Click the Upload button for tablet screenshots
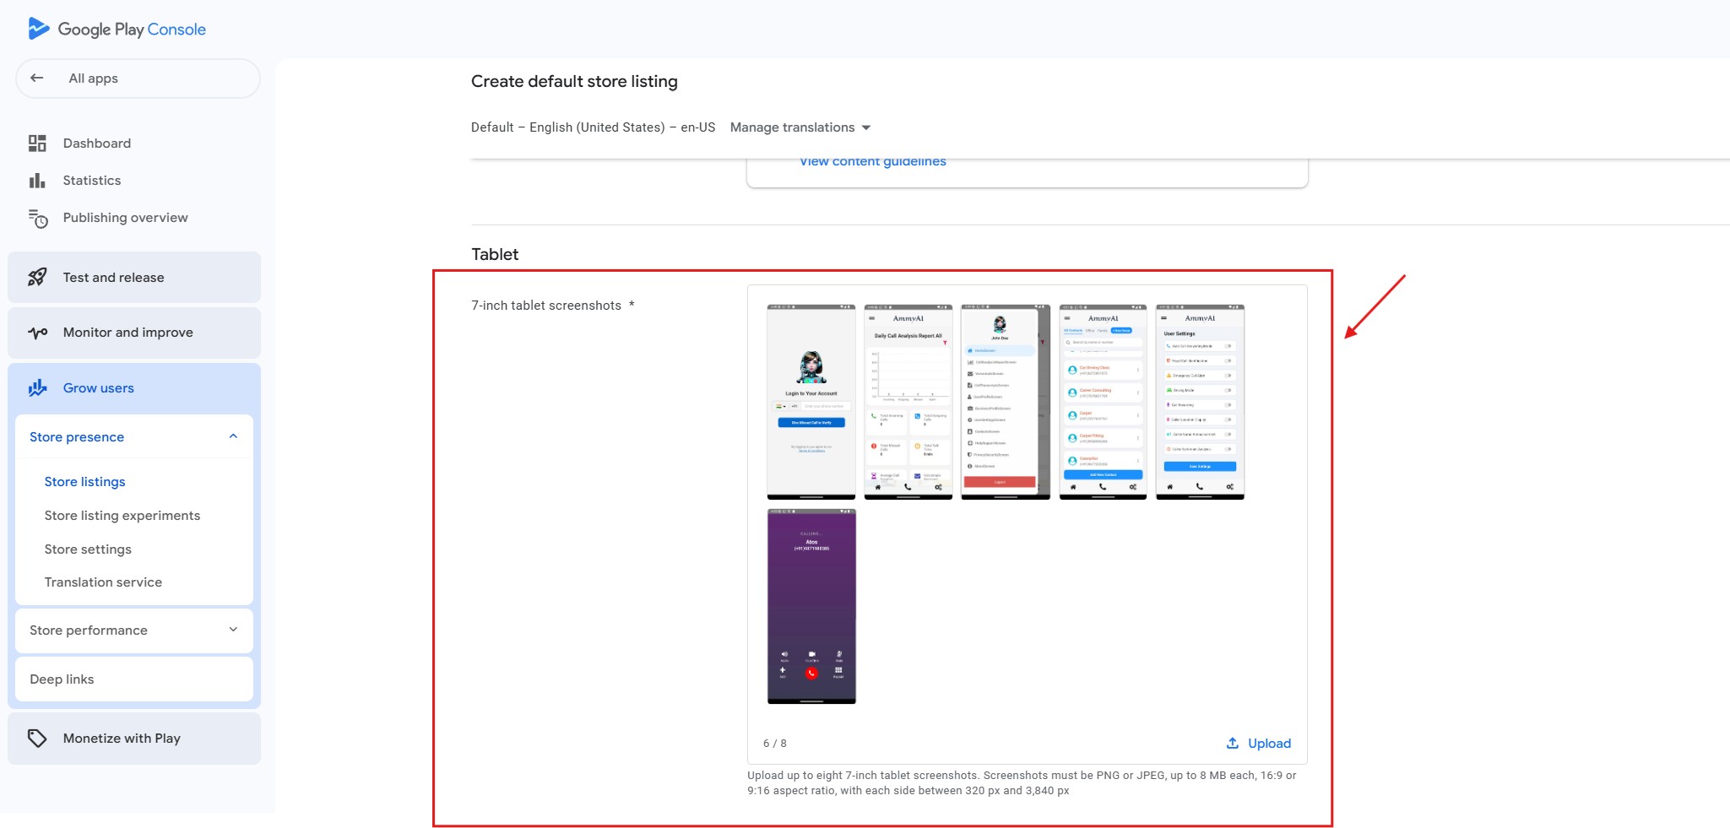The image size is (1730, 828). point(1259,744)
